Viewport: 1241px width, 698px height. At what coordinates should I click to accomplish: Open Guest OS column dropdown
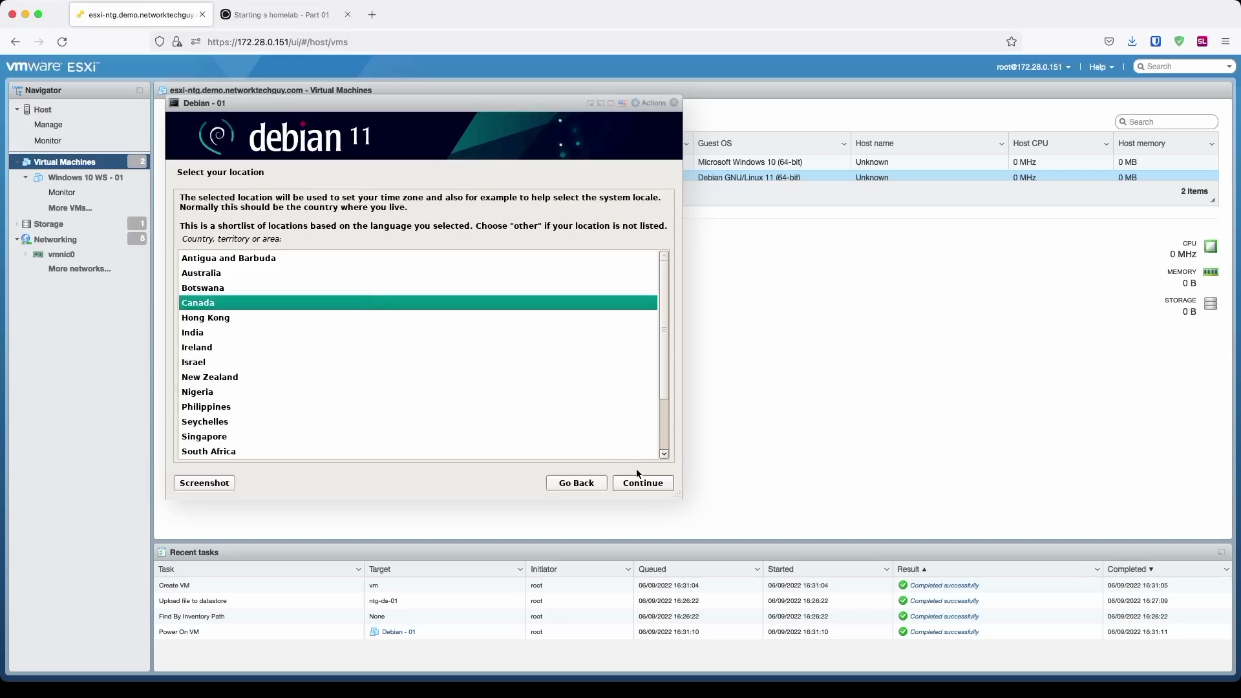(843, 143)
